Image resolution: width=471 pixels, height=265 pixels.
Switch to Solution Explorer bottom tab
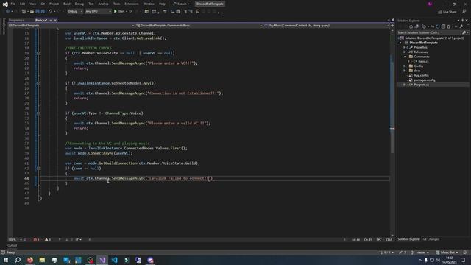click(409, 239)
